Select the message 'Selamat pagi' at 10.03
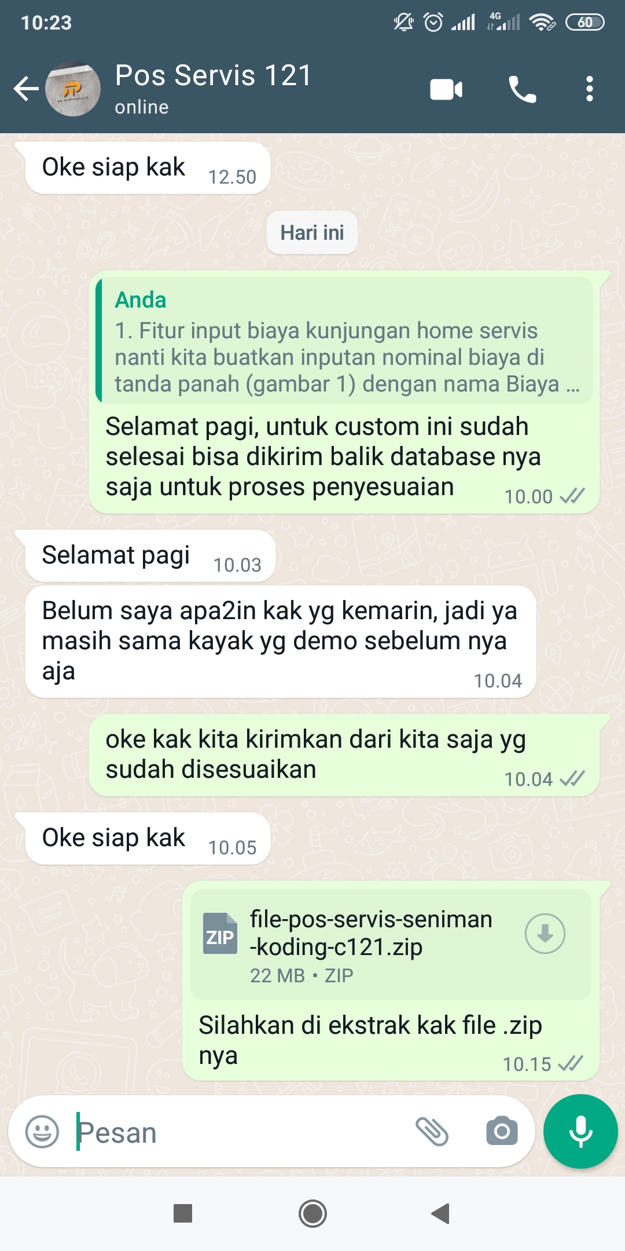 click(150, 556)
